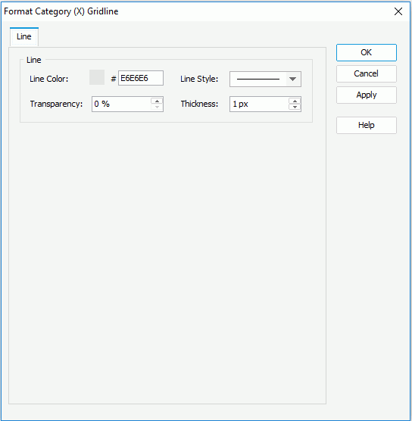Click the OK button
This screenshot has height=421, width=412.
pos(367,52)
